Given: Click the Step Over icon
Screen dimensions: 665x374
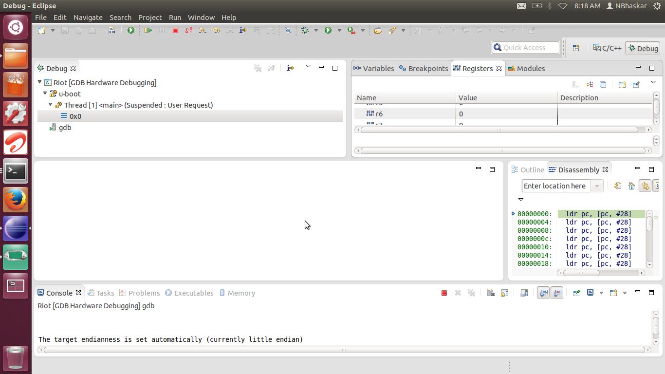Looking at the screenshot, I should [x=216, y=30].
